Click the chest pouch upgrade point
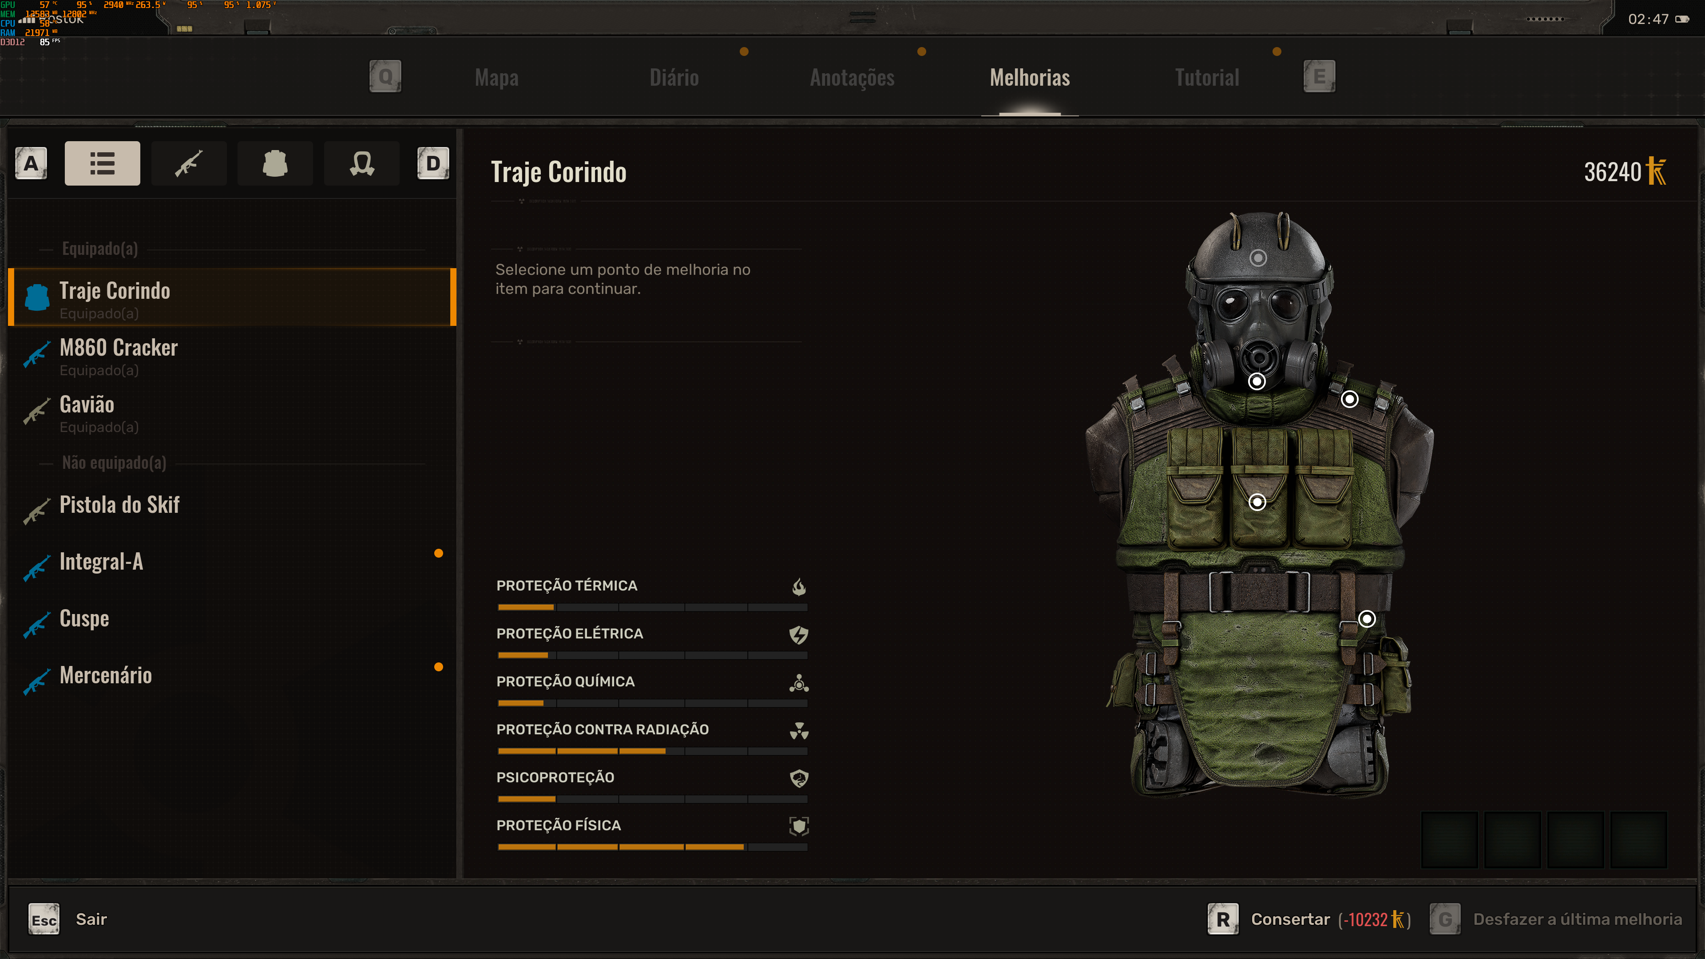The height and width of the screenshot is (959, 1705). click(x=1257, y=502)
